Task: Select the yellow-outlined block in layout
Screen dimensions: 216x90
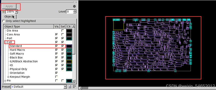Action: coord(118,25)
